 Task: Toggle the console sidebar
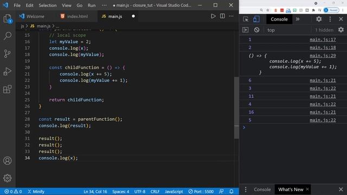coord(246,30)
